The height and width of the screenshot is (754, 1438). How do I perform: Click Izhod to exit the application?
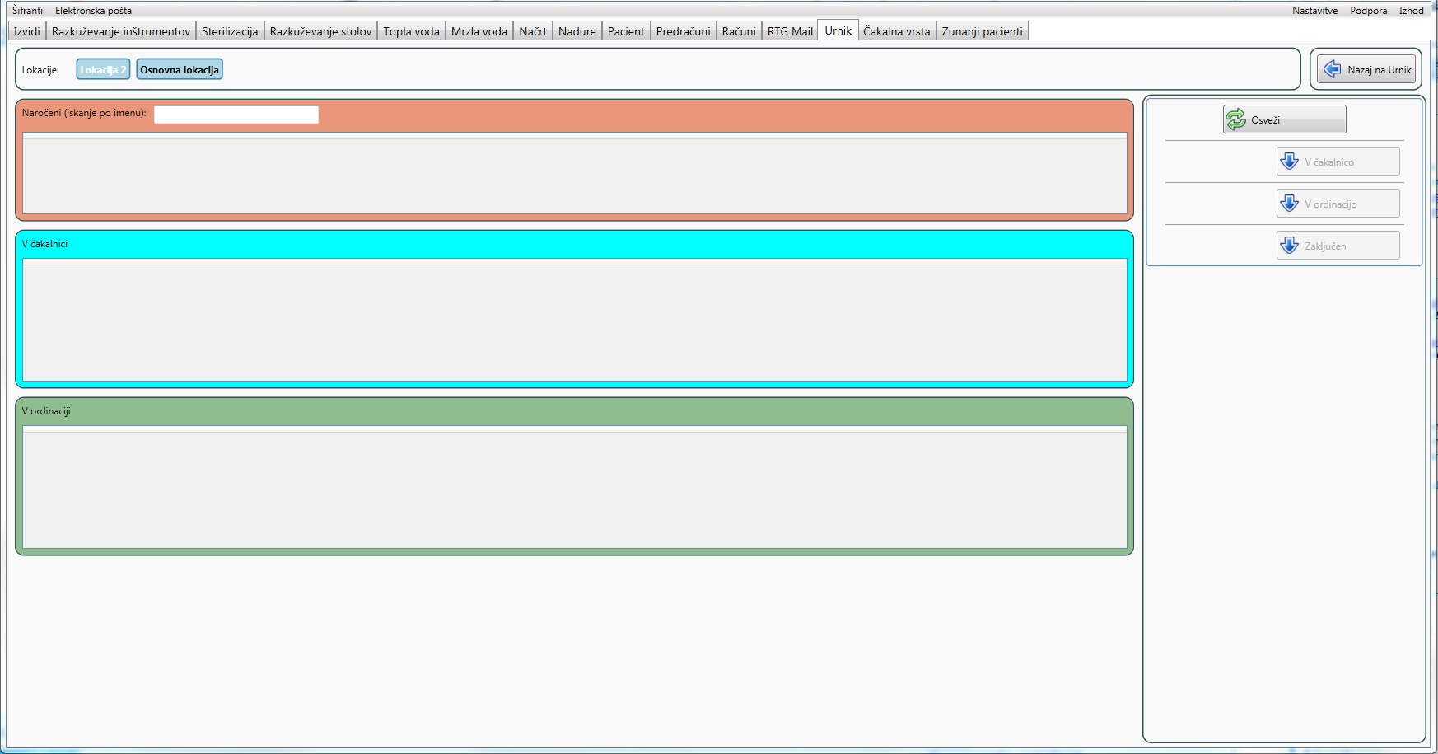1411,11
